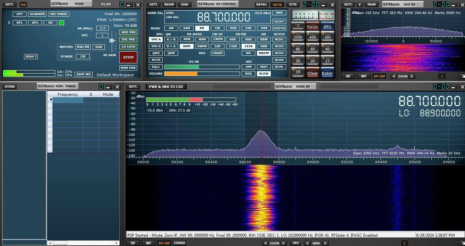Open the MW/FM notch option
Viewport: 465px width, 246px height.
point(83,47)
